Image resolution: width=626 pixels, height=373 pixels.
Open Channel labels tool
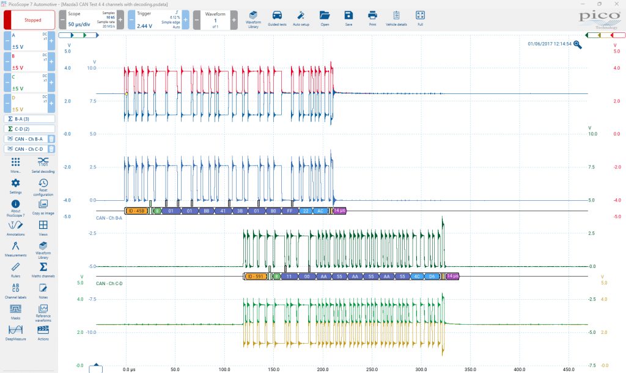15,290
